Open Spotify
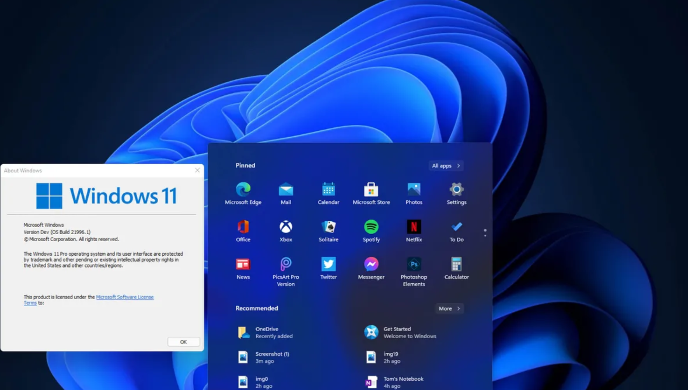The image size is (688, 390). point(371,231)
